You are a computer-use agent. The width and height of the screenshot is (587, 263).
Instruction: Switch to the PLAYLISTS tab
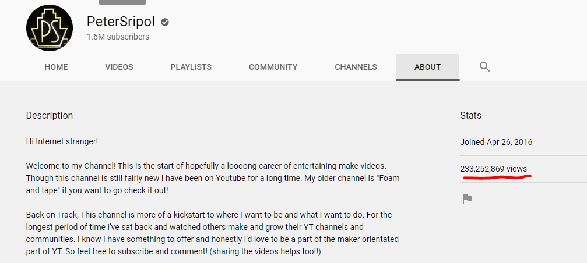click(191, 67)
